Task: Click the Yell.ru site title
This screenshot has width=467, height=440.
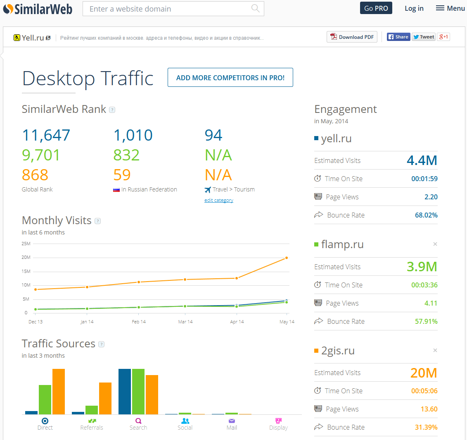Action: coord(33,38)
